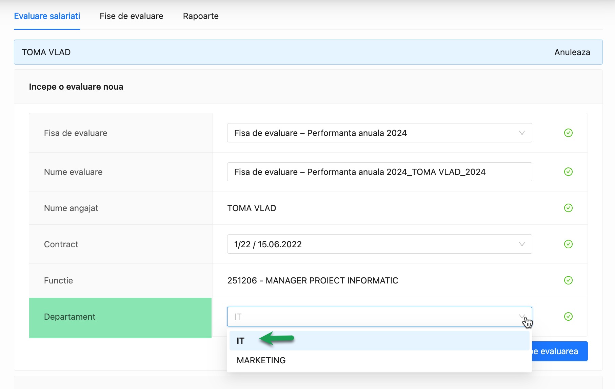
Task: Click the TOMA VLAD header name
Action: tap(46, 52)
